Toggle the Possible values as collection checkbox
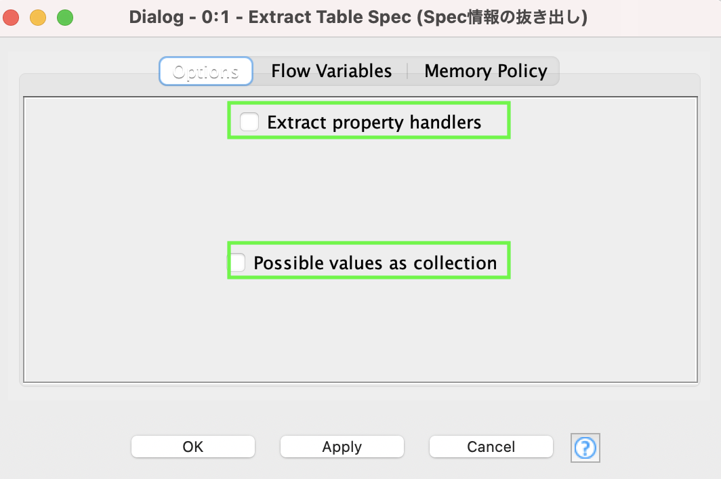 coord(236,263)
